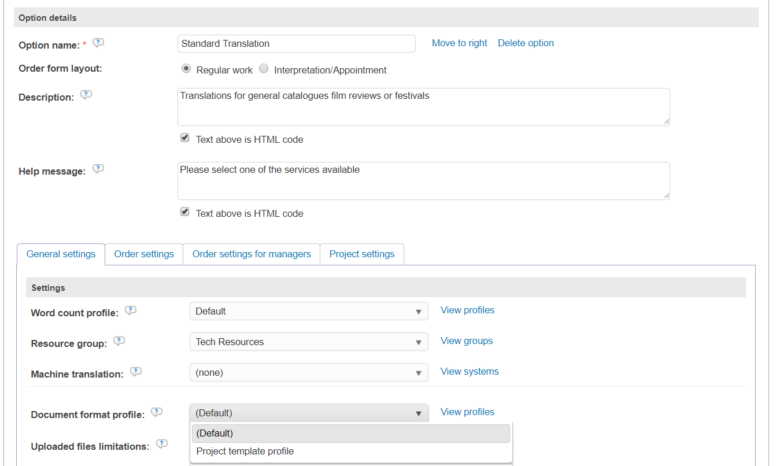This screenshot has height=466, width=776.
Task: Open the Project settings tab
Action: (362, 254)
